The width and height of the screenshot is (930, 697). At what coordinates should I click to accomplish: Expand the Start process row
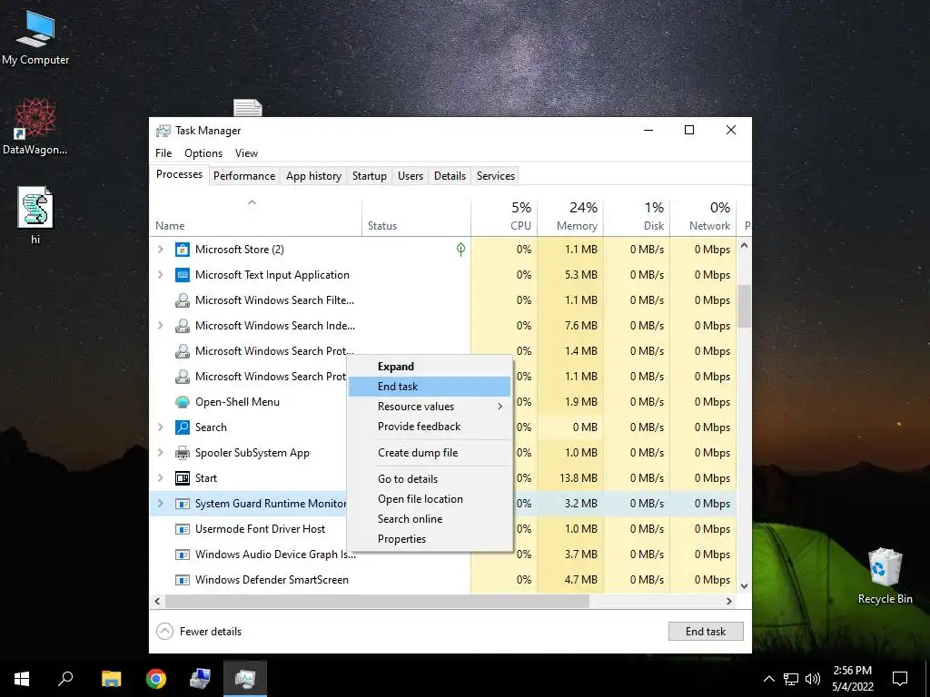point(160,478)
